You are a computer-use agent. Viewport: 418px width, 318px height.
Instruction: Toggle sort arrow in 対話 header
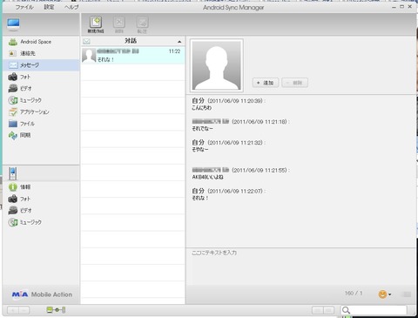coord(179,42)
